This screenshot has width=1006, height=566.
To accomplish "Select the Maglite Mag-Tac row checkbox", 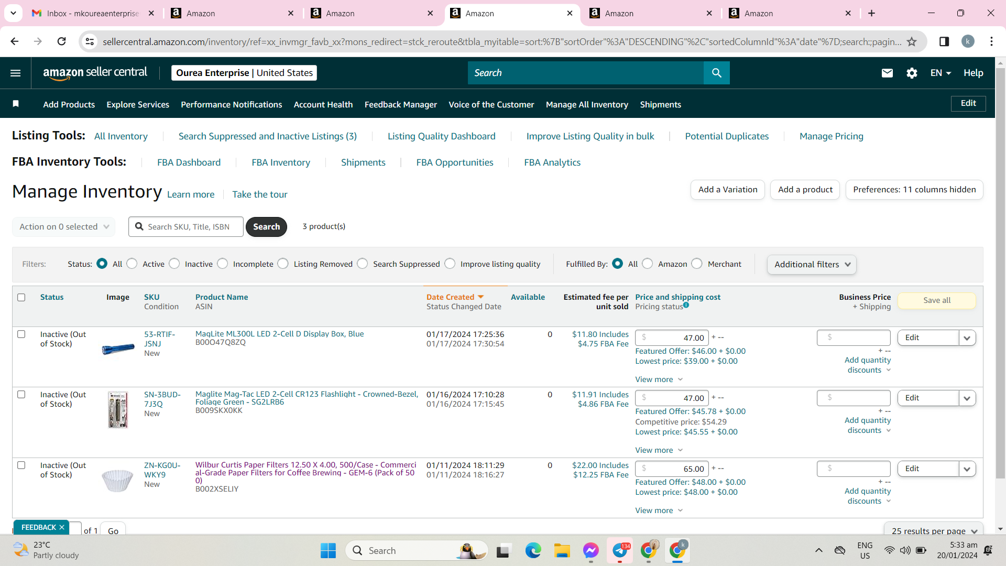I will pyautogui.click(x=21, y=394).
